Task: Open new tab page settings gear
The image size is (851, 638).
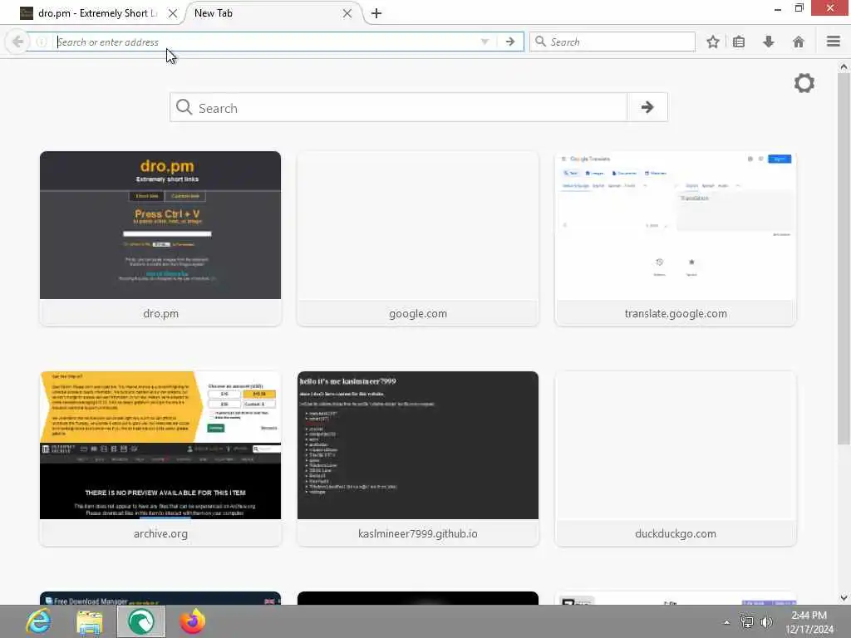Action: (804, 83)
